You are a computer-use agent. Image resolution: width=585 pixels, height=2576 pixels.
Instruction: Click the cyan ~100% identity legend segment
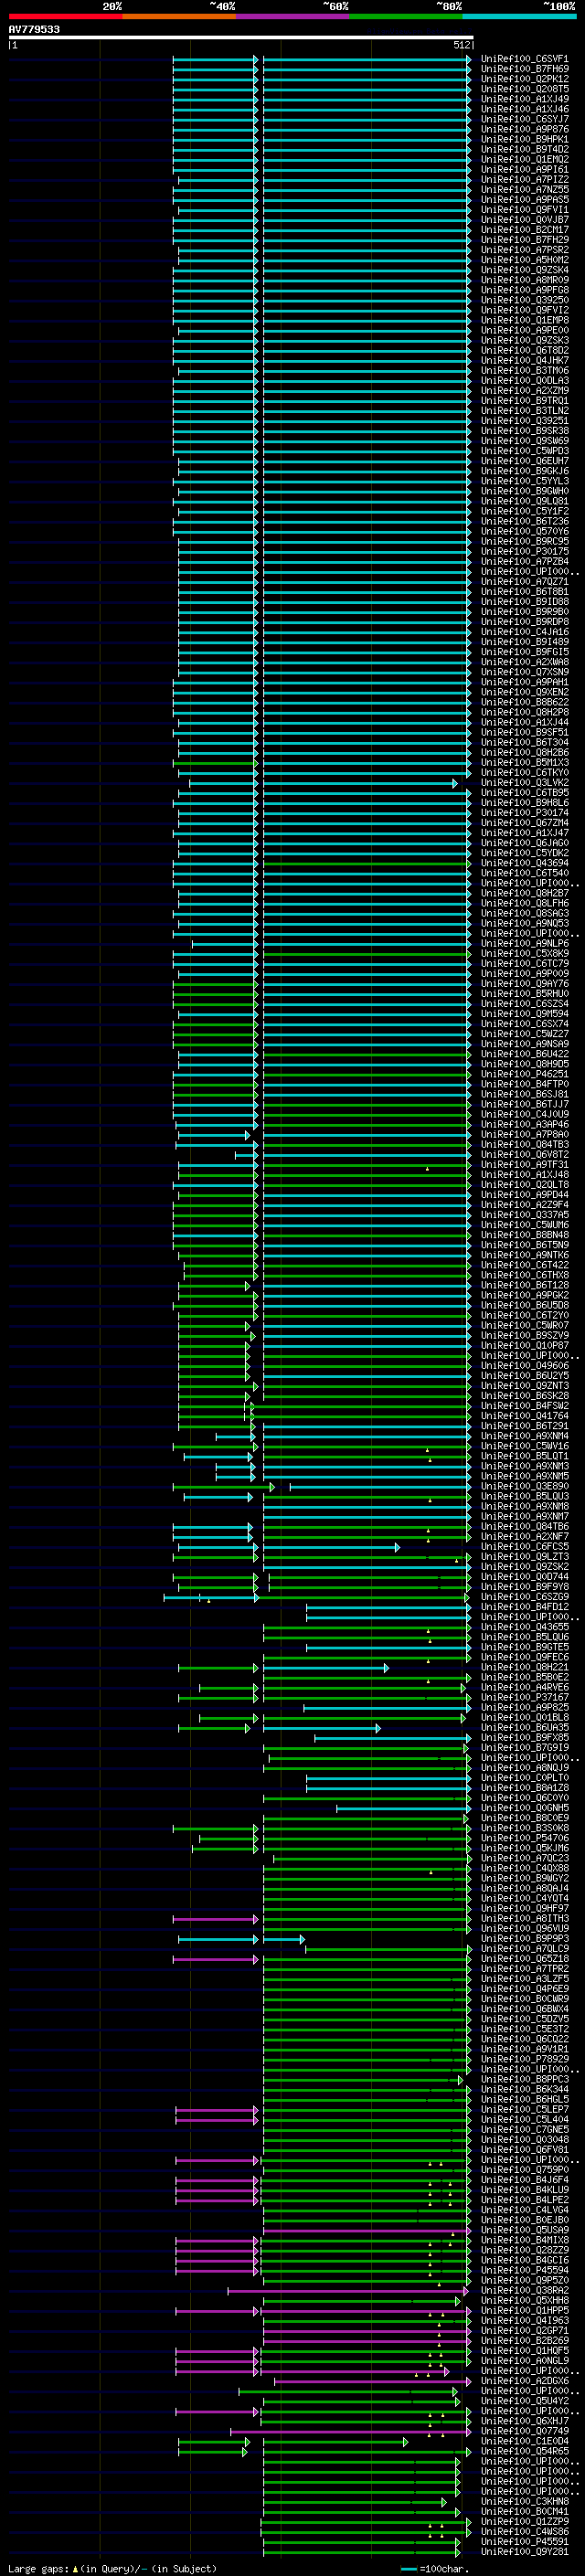(520, 16)
